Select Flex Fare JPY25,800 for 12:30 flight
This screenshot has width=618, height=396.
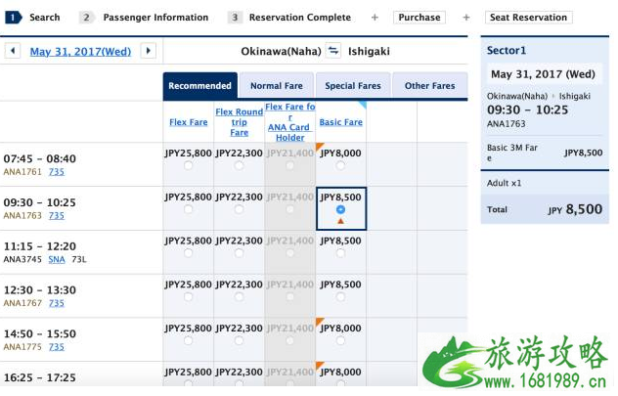click(x=189, y=296)
